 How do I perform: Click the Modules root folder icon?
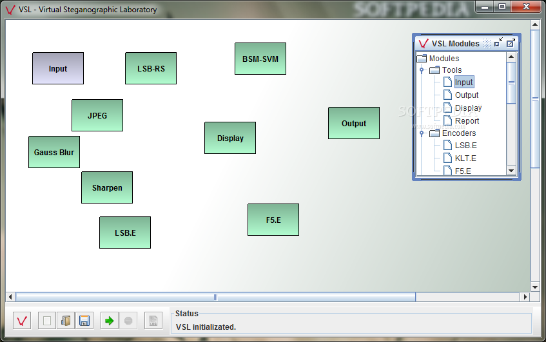point(422,58)
